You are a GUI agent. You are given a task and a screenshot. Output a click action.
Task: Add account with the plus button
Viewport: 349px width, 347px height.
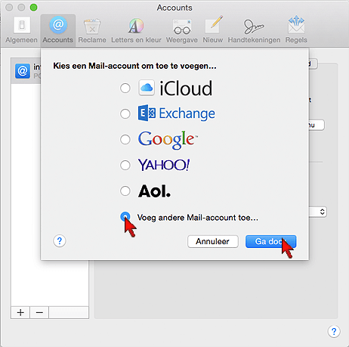click(x=20, y=313)
